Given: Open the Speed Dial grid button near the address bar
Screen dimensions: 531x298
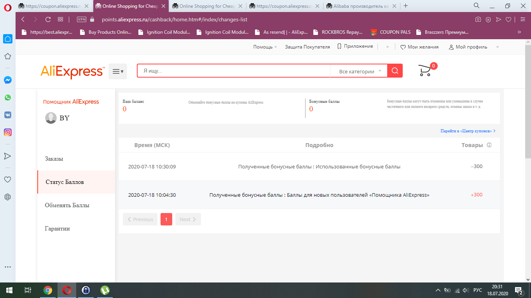Looking at the screenshot, I should (x=60, y=19).
